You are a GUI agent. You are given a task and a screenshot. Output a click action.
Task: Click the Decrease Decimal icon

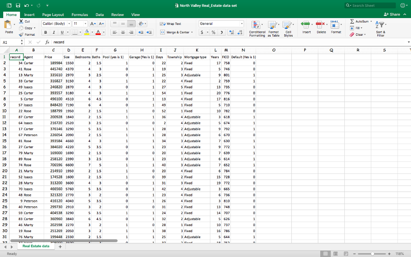click(240, 32)
